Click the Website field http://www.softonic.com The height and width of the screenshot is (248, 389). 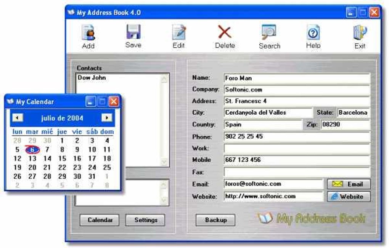point(273,196)
